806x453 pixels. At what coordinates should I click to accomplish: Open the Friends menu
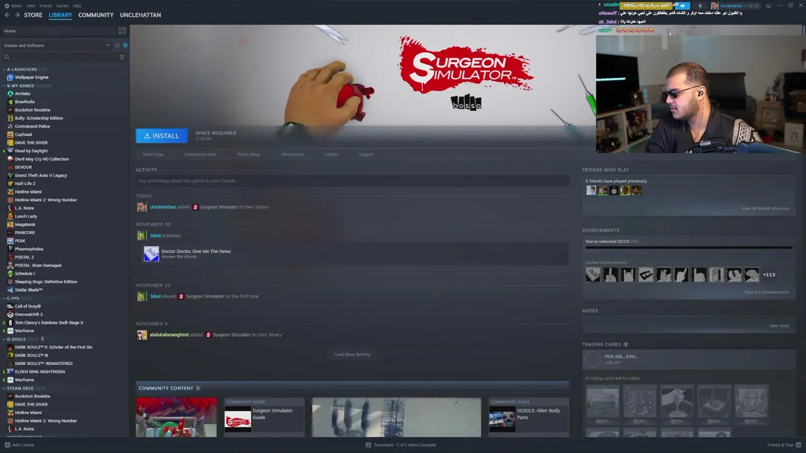tap(46, 6)
